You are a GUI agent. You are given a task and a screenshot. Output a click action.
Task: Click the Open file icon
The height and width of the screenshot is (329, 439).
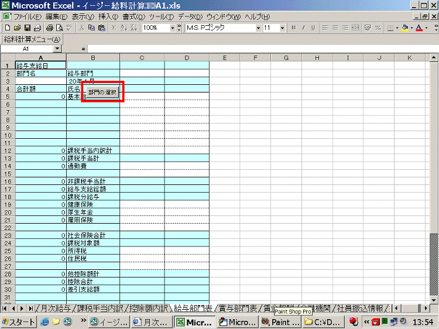18,28
